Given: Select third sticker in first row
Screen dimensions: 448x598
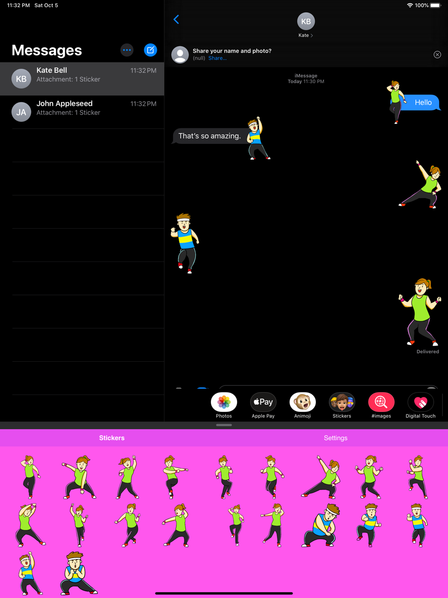Looking at the screenshot, I should pyautogui.click(x=128, y=477).
